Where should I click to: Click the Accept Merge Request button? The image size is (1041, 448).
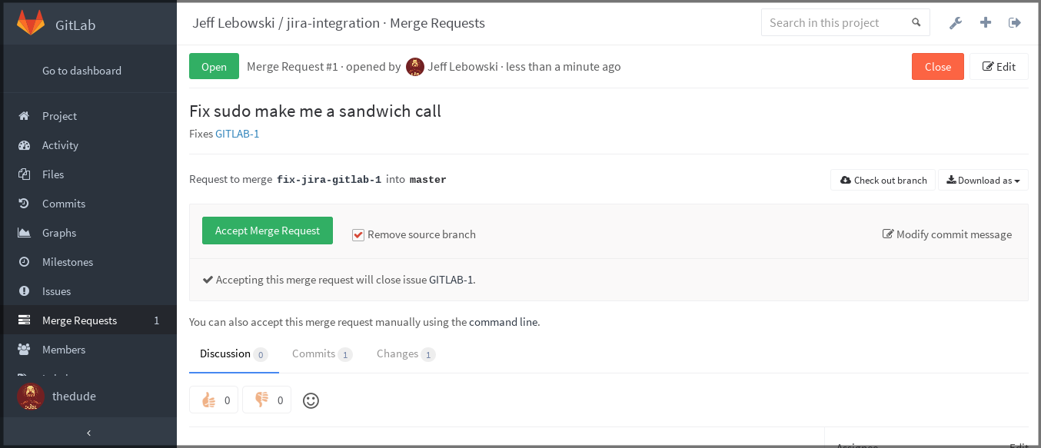(268, 231)
